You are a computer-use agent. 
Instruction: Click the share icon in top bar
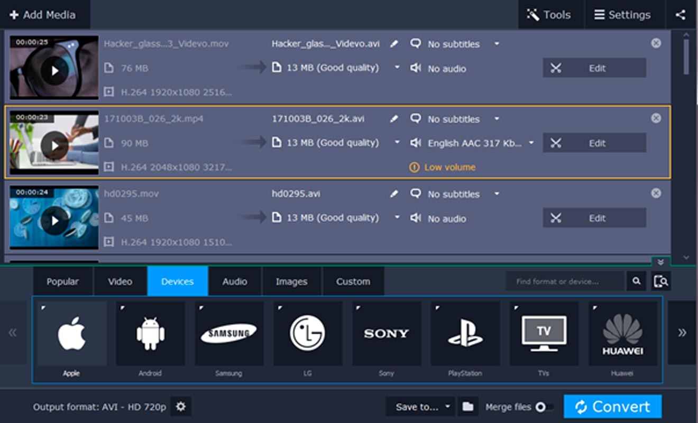(x=681, y=15)
